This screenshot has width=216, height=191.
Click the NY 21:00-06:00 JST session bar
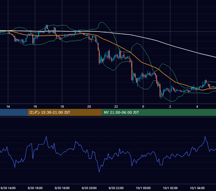159,112
